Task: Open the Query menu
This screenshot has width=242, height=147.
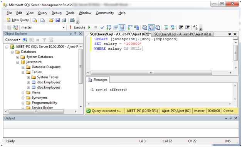Action: [43, 13]
